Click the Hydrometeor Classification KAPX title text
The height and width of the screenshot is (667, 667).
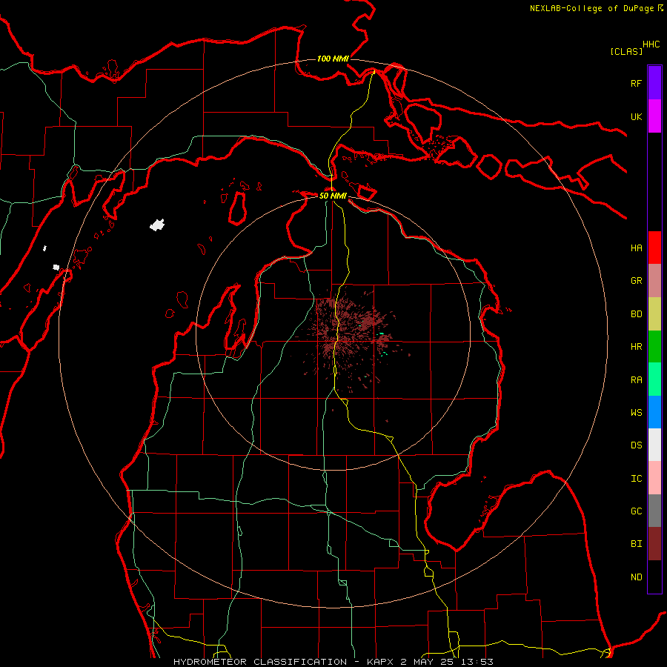pyautogui.click(x=333, y=662)
